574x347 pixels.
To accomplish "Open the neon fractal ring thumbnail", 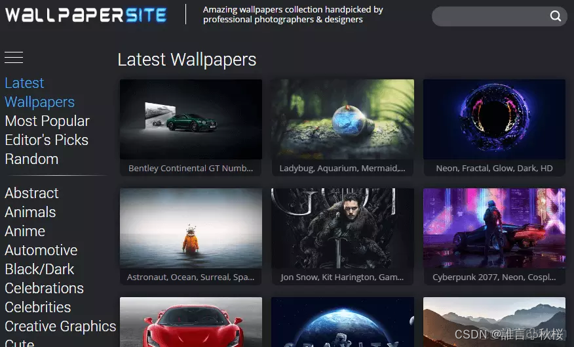I will click(x=494, y=119).
